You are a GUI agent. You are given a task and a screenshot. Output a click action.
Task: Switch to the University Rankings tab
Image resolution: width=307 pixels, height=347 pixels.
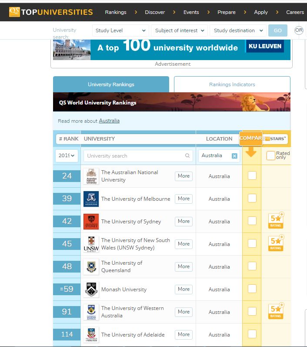(x=111, y=84)
